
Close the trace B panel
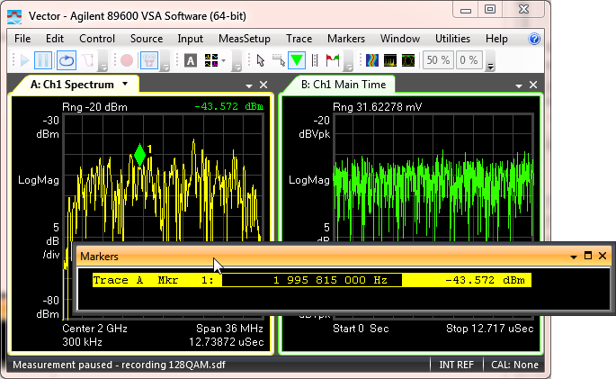[533, 85]
